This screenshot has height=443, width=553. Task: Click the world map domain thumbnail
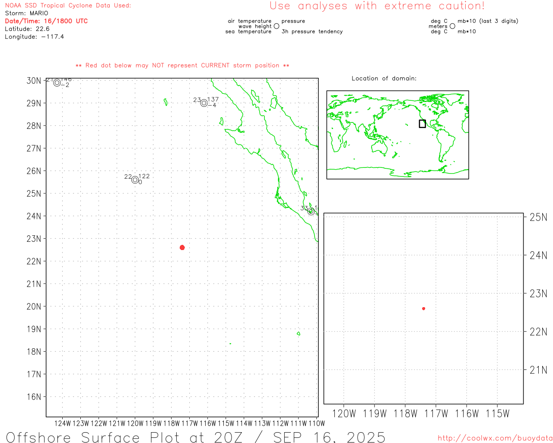click(397, 135)
